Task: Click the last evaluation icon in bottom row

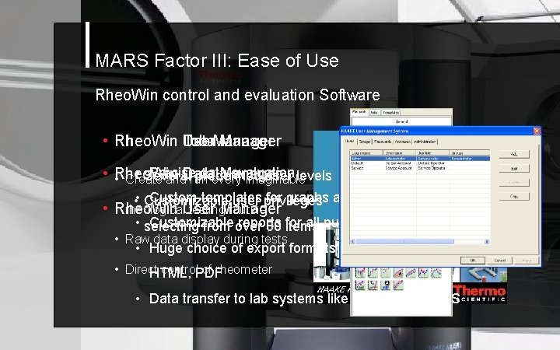Action: 398,285
